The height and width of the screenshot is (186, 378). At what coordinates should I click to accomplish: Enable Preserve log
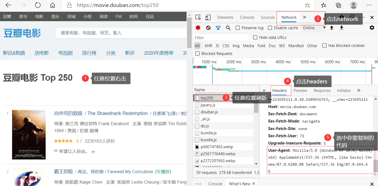(x=237, y=28)
